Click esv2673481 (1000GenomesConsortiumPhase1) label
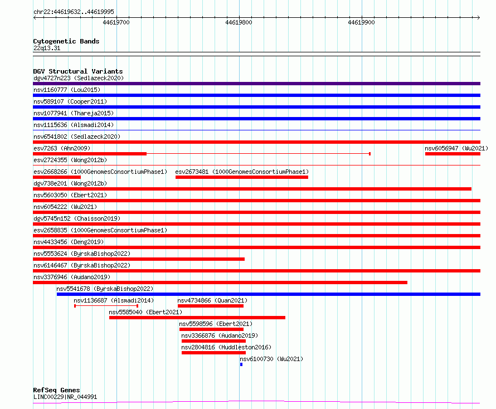496x409 pixels. [x=242, y=172]
